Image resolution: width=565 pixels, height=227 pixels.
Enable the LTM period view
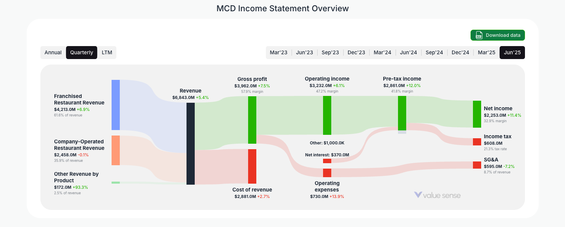(107, 52)
